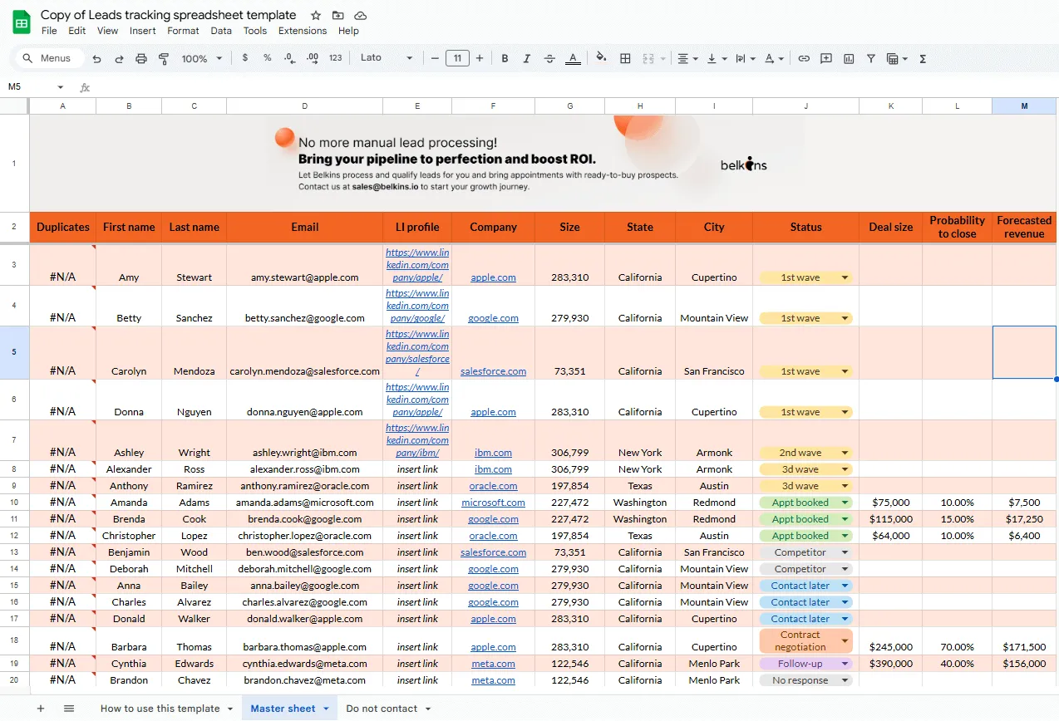Open the All sheets list icon
This screenshot has height=721, width=1059.
pyautogui.click(x=69, y=709)
